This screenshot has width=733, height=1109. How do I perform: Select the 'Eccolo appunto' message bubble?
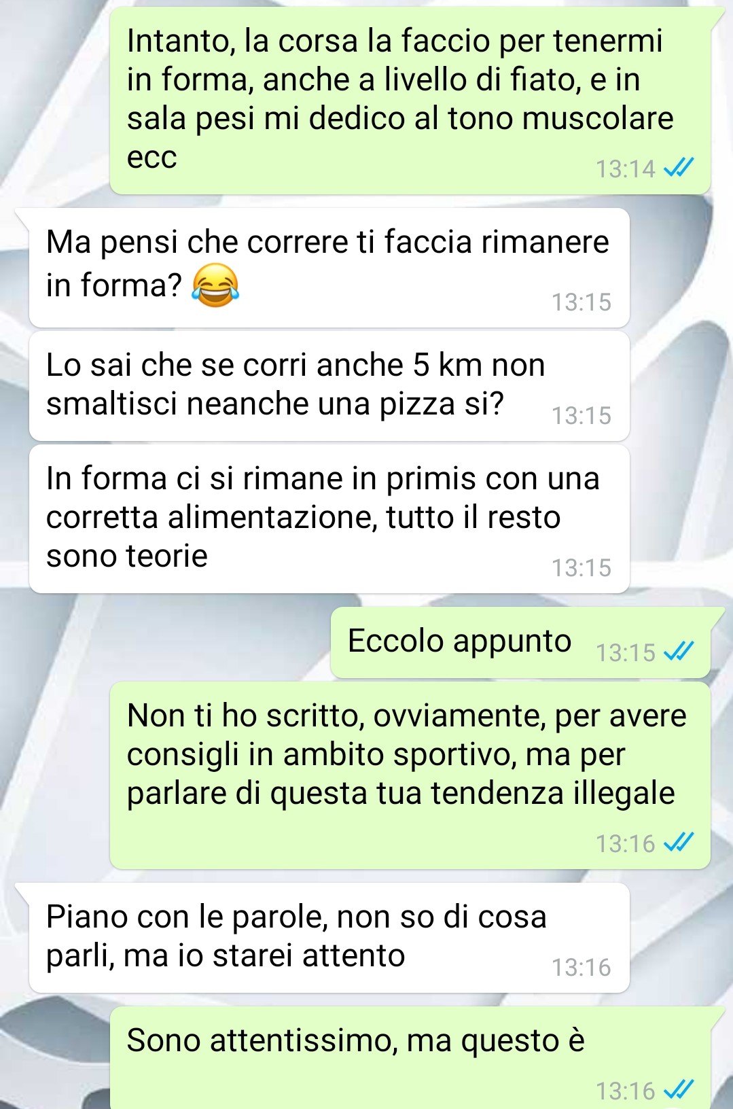pos(520,643)
